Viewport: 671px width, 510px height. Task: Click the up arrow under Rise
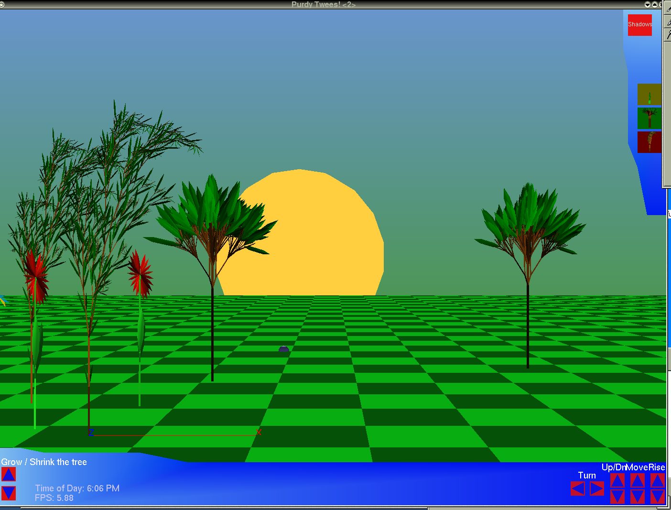point(658,480)
